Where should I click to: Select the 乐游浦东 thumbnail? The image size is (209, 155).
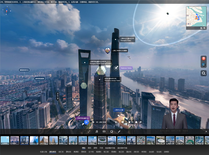tap(5, 140)
